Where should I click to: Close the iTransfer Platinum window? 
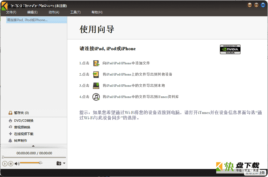coord(263,5)
